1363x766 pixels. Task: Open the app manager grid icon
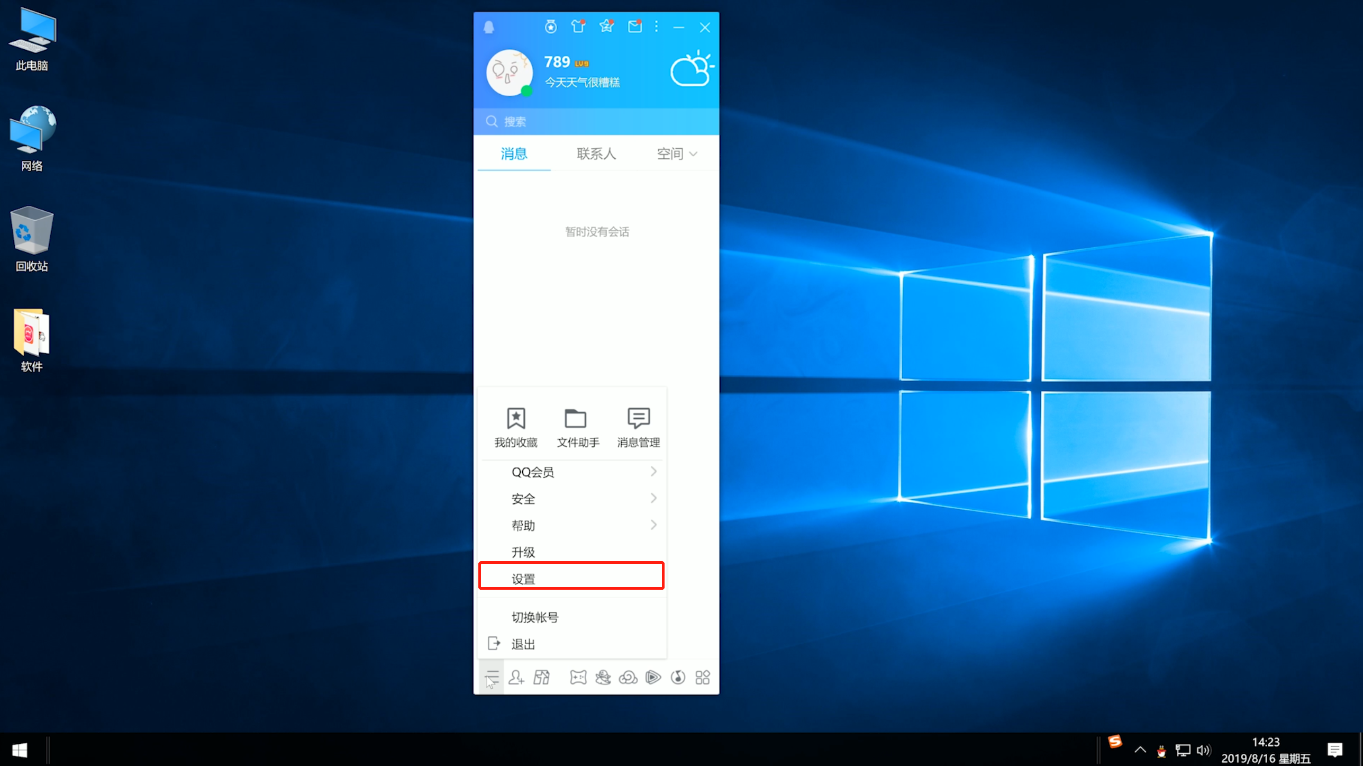pyautogui.click(x=703, y=677)
